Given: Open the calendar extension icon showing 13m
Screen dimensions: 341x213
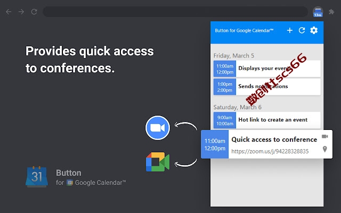Looking at the screenshot, I should (x=318, y=12).
